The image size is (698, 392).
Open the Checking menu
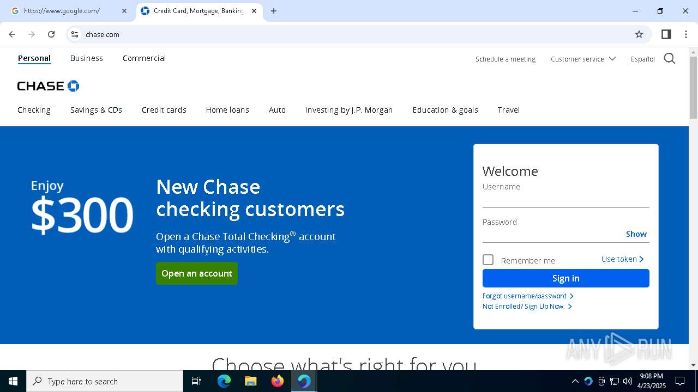tap(34, 110)
